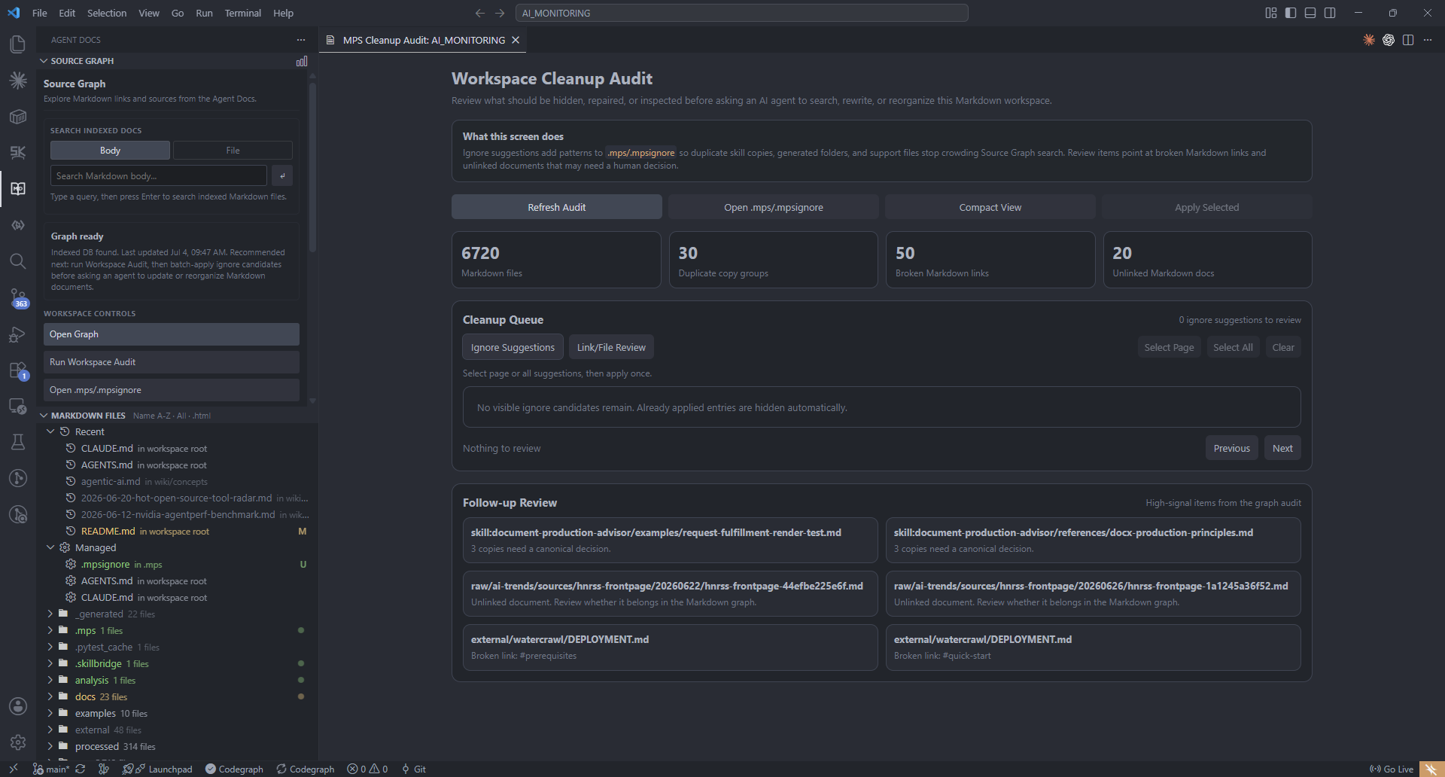The image size is (1445, 777).
Task: Open Remote Explorer icon in activity bar
Action: 18,407
